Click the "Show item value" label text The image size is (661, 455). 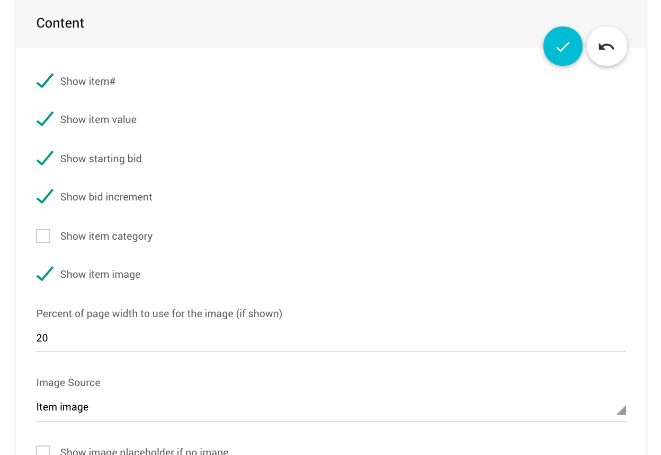(x=99, y=120)
